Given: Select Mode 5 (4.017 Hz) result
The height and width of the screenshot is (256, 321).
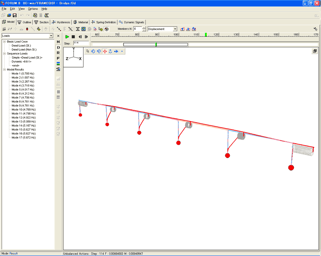Looking at the screenshot, I should pos(23,90).
